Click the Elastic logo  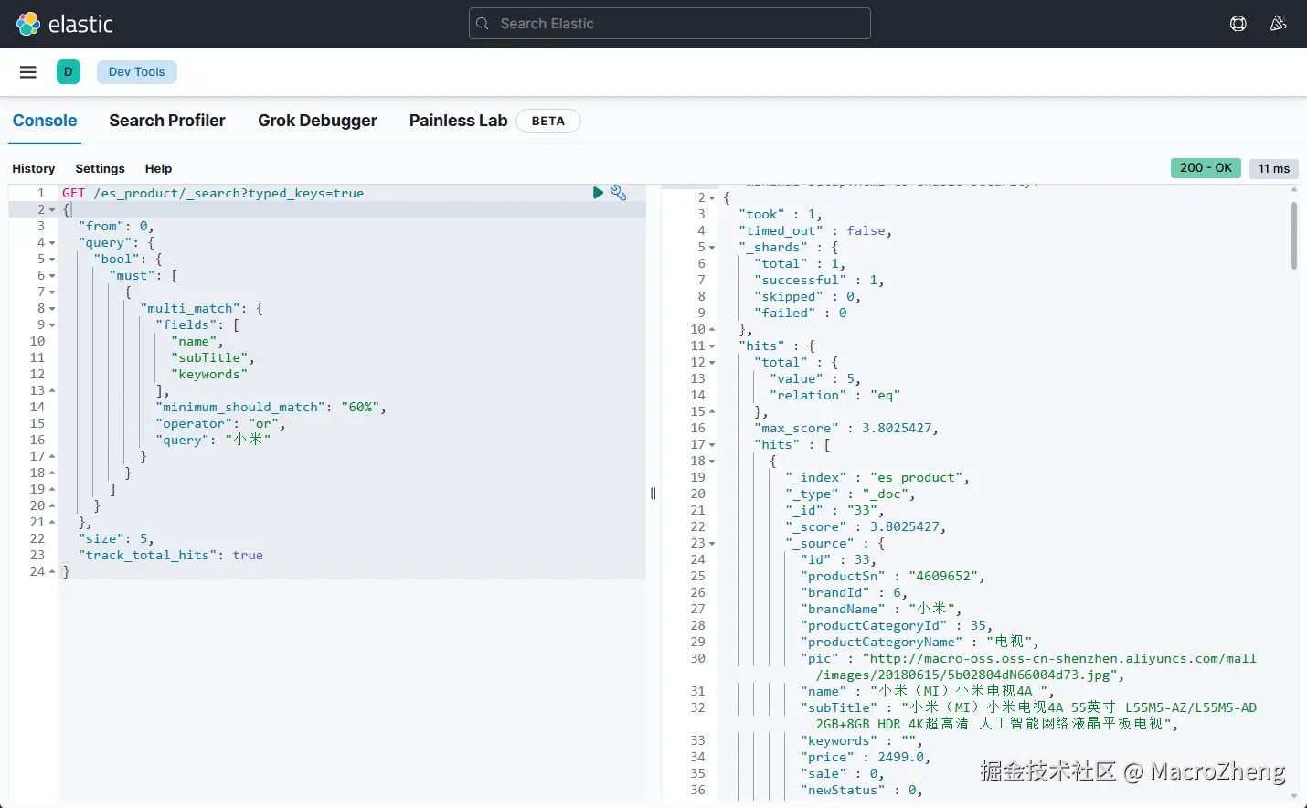[65, 24]
